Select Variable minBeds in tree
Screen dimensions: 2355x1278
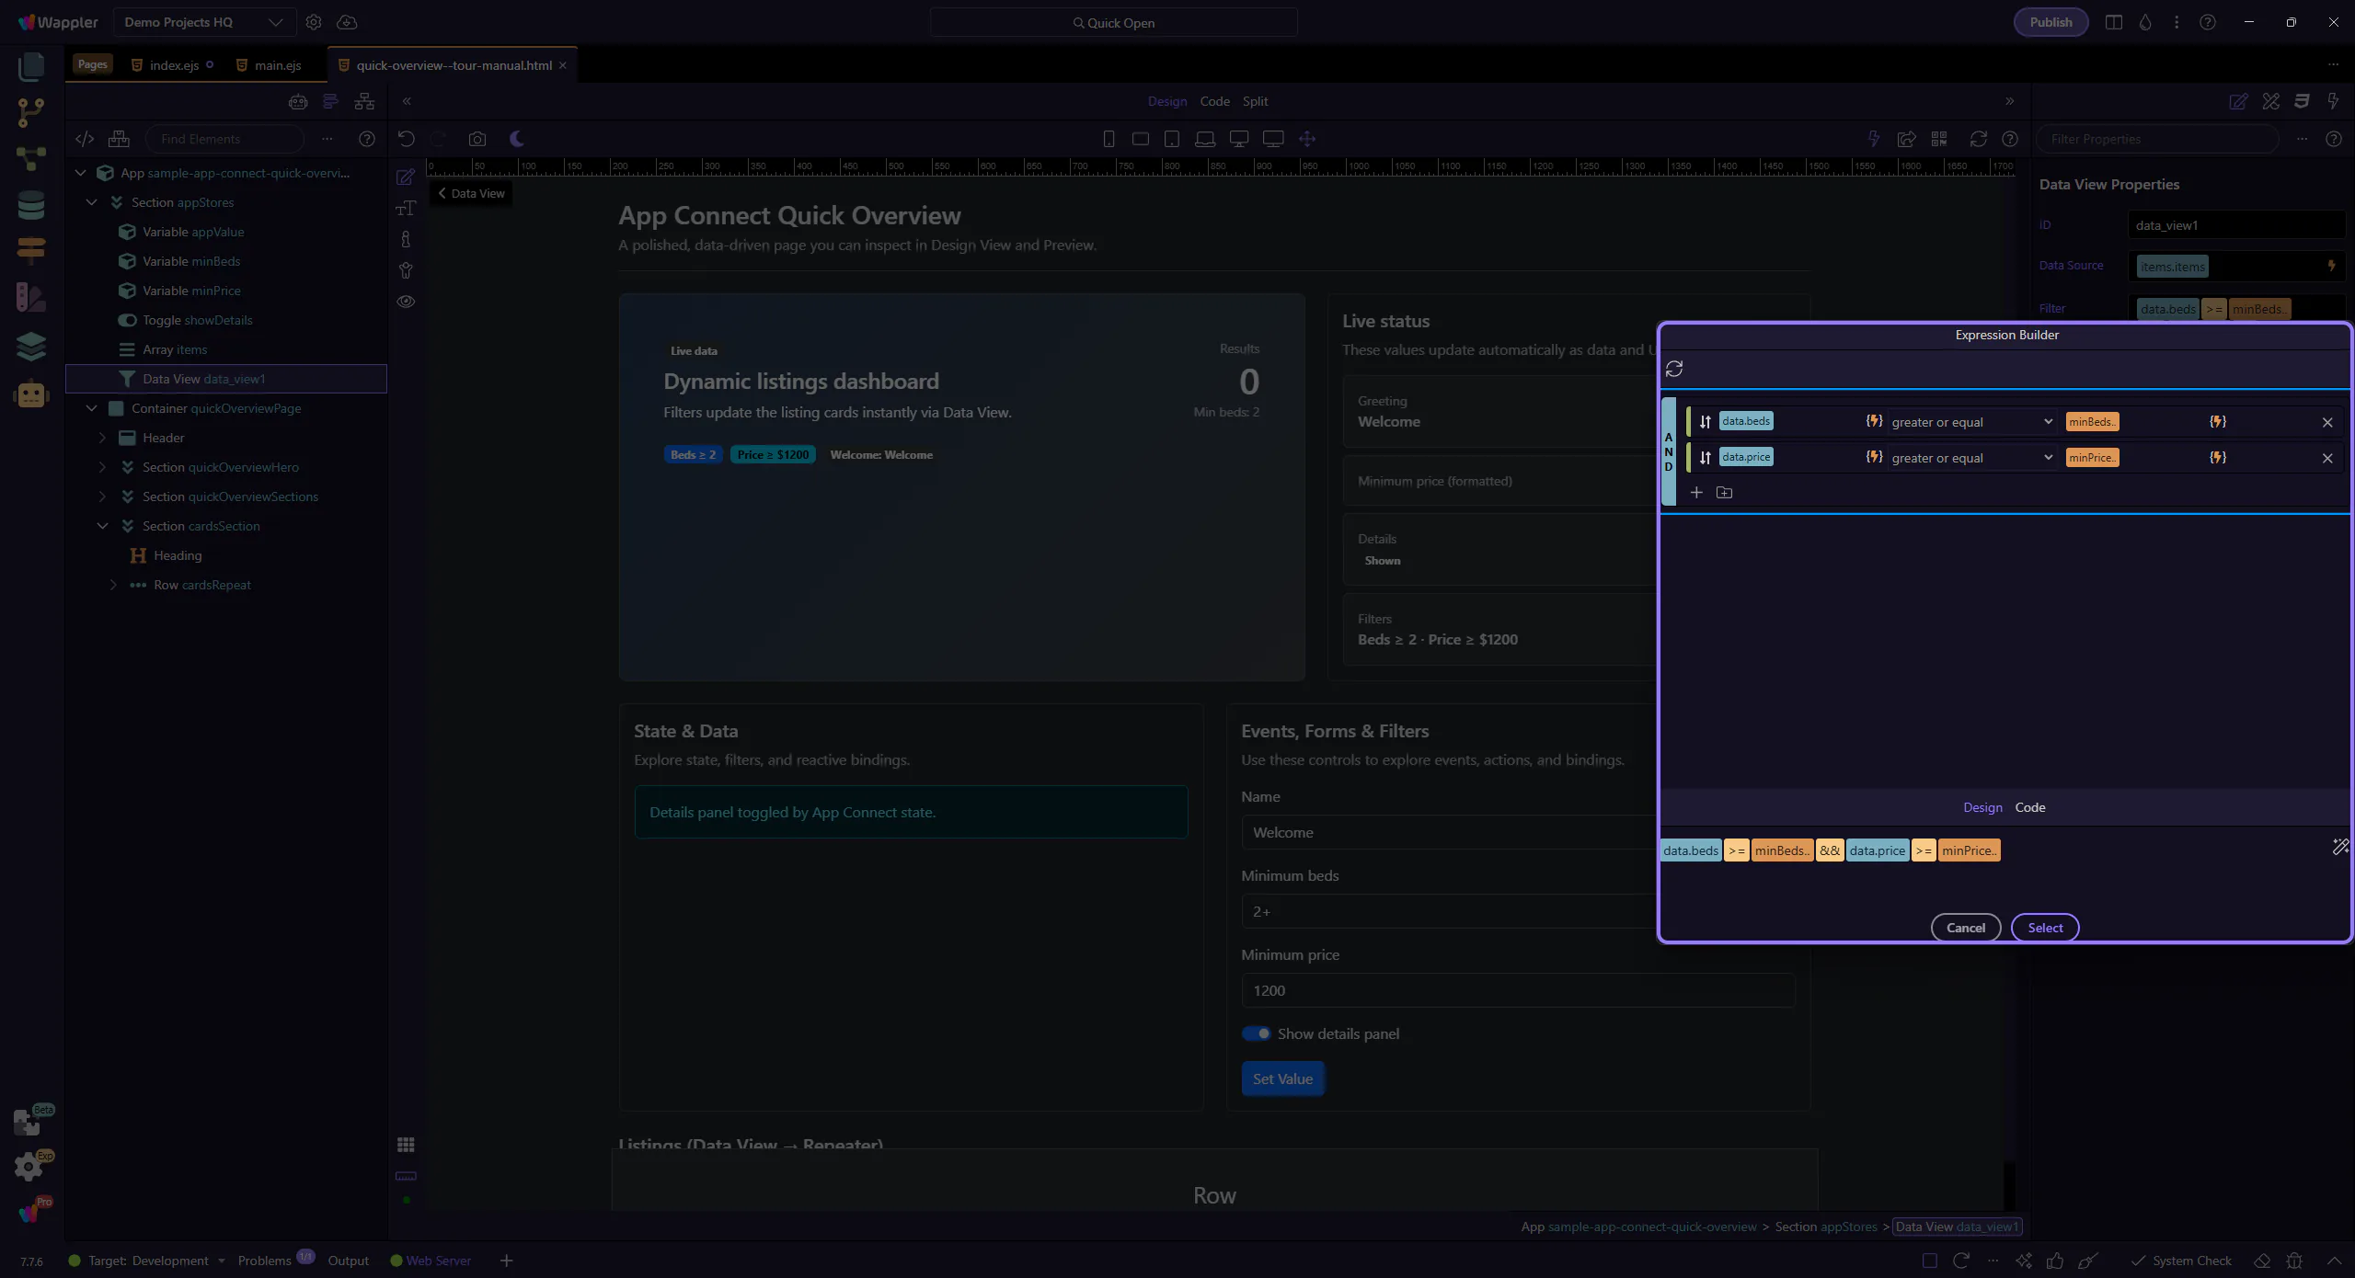coord(191,261)
